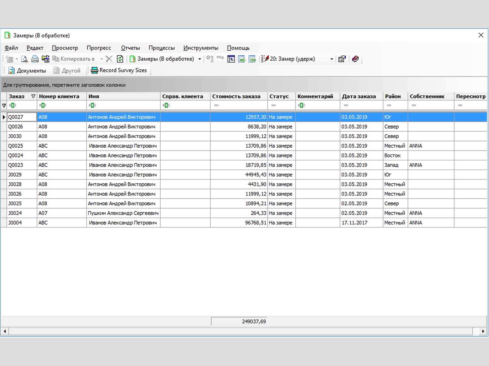Click the purple help book icon
This screenshot has width=489, height=366.
coord(355,59)
